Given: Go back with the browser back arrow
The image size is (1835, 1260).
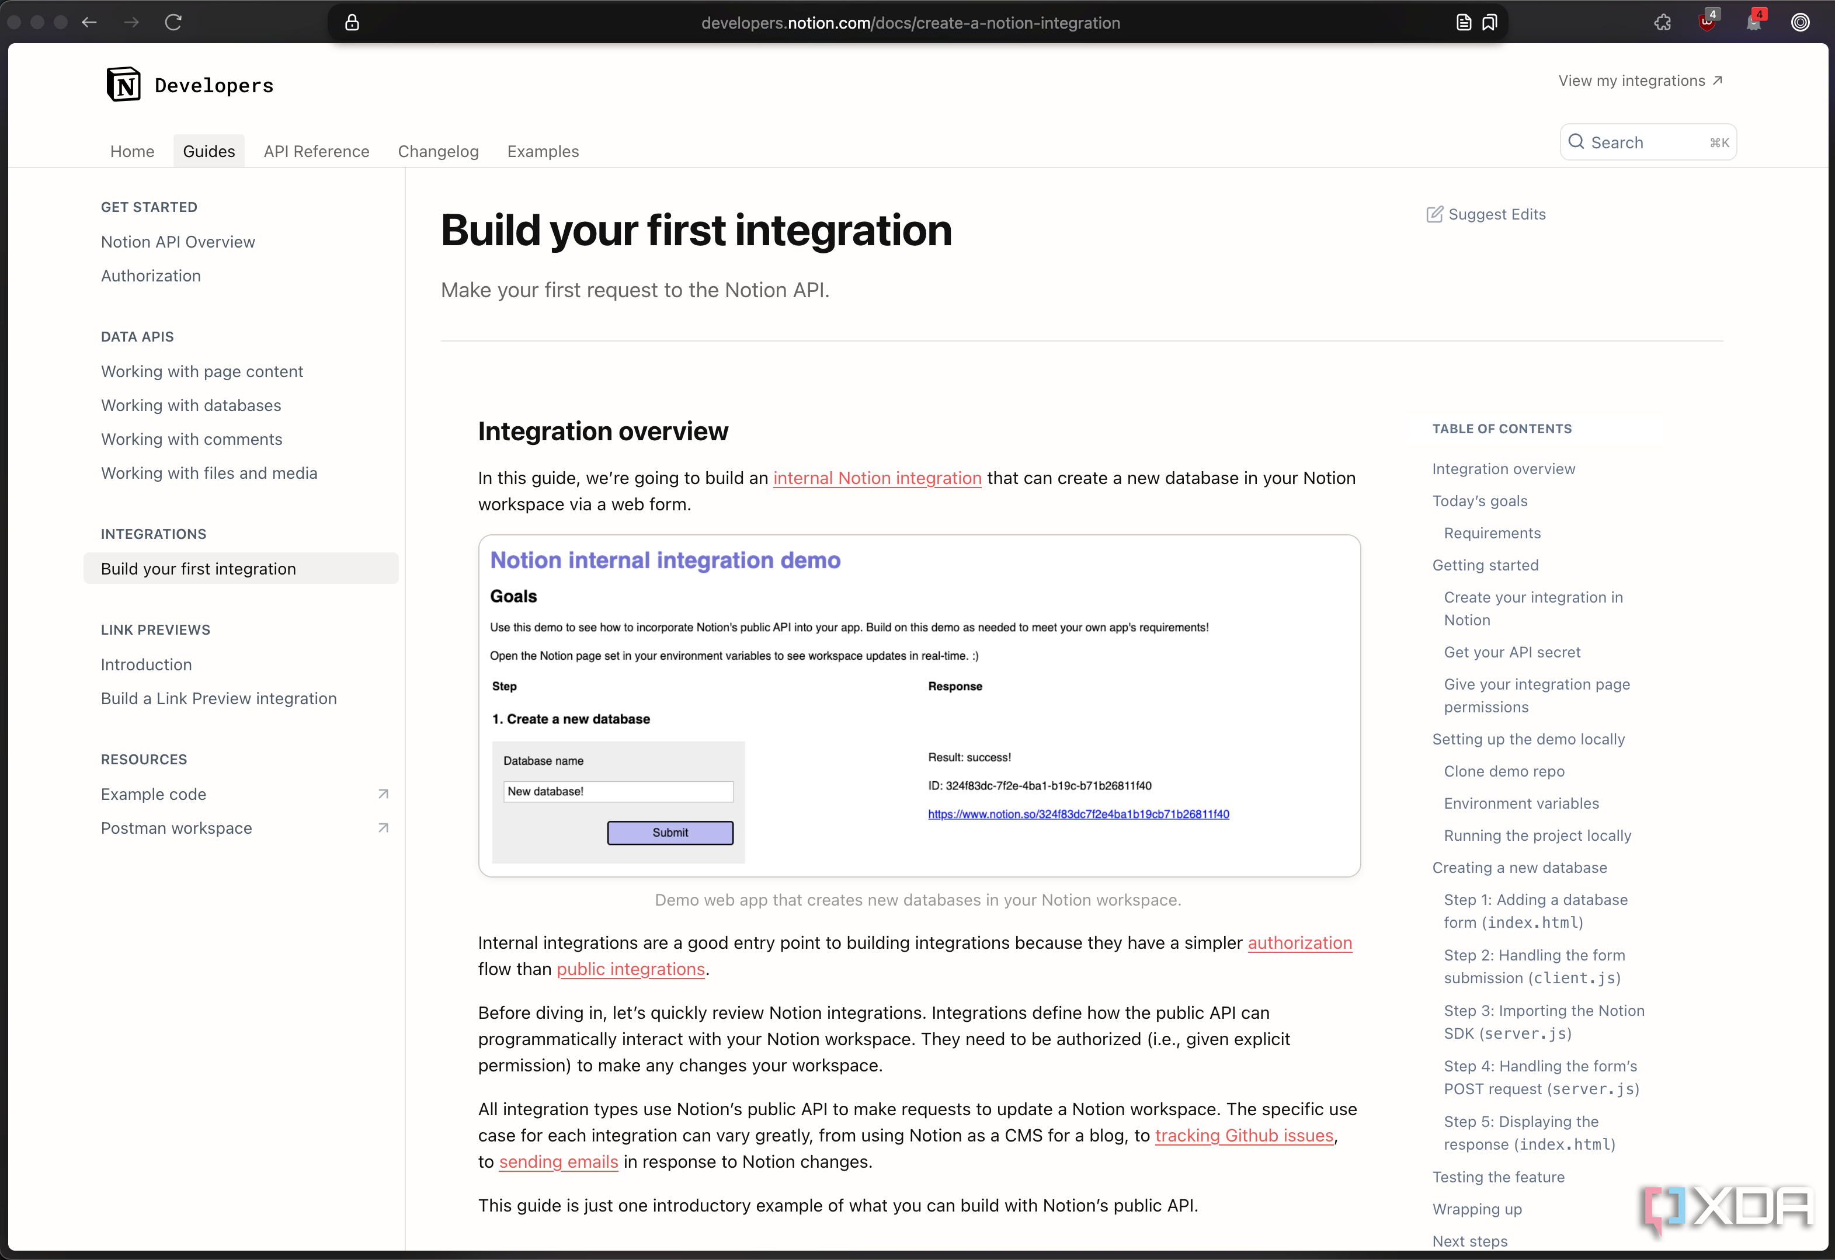Looking at the screenshot, I should [89, 22].
